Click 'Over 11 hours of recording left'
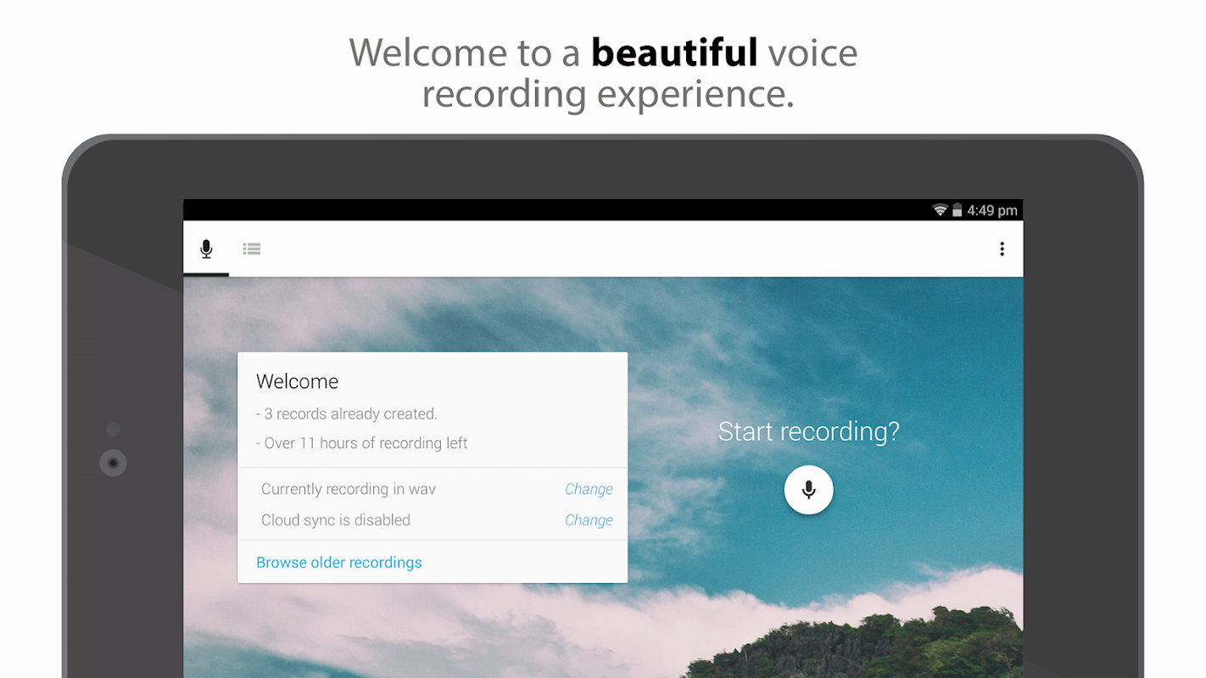1206x678 pixels. tap(362, 443)
